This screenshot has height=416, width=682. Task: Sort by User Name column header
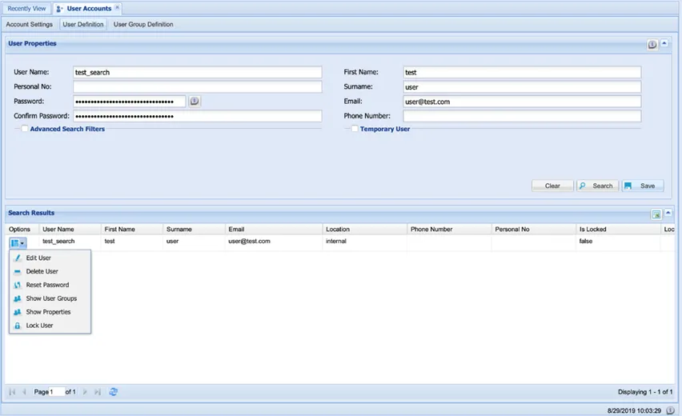(x=69, y=229)
